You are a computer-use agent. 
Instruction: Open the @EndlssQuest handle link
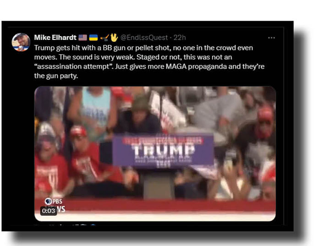tap(144, 38)
